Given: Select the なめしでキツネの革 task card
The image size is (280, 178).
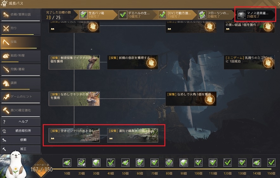Looking at the screenshot, I should coord(74,99).
